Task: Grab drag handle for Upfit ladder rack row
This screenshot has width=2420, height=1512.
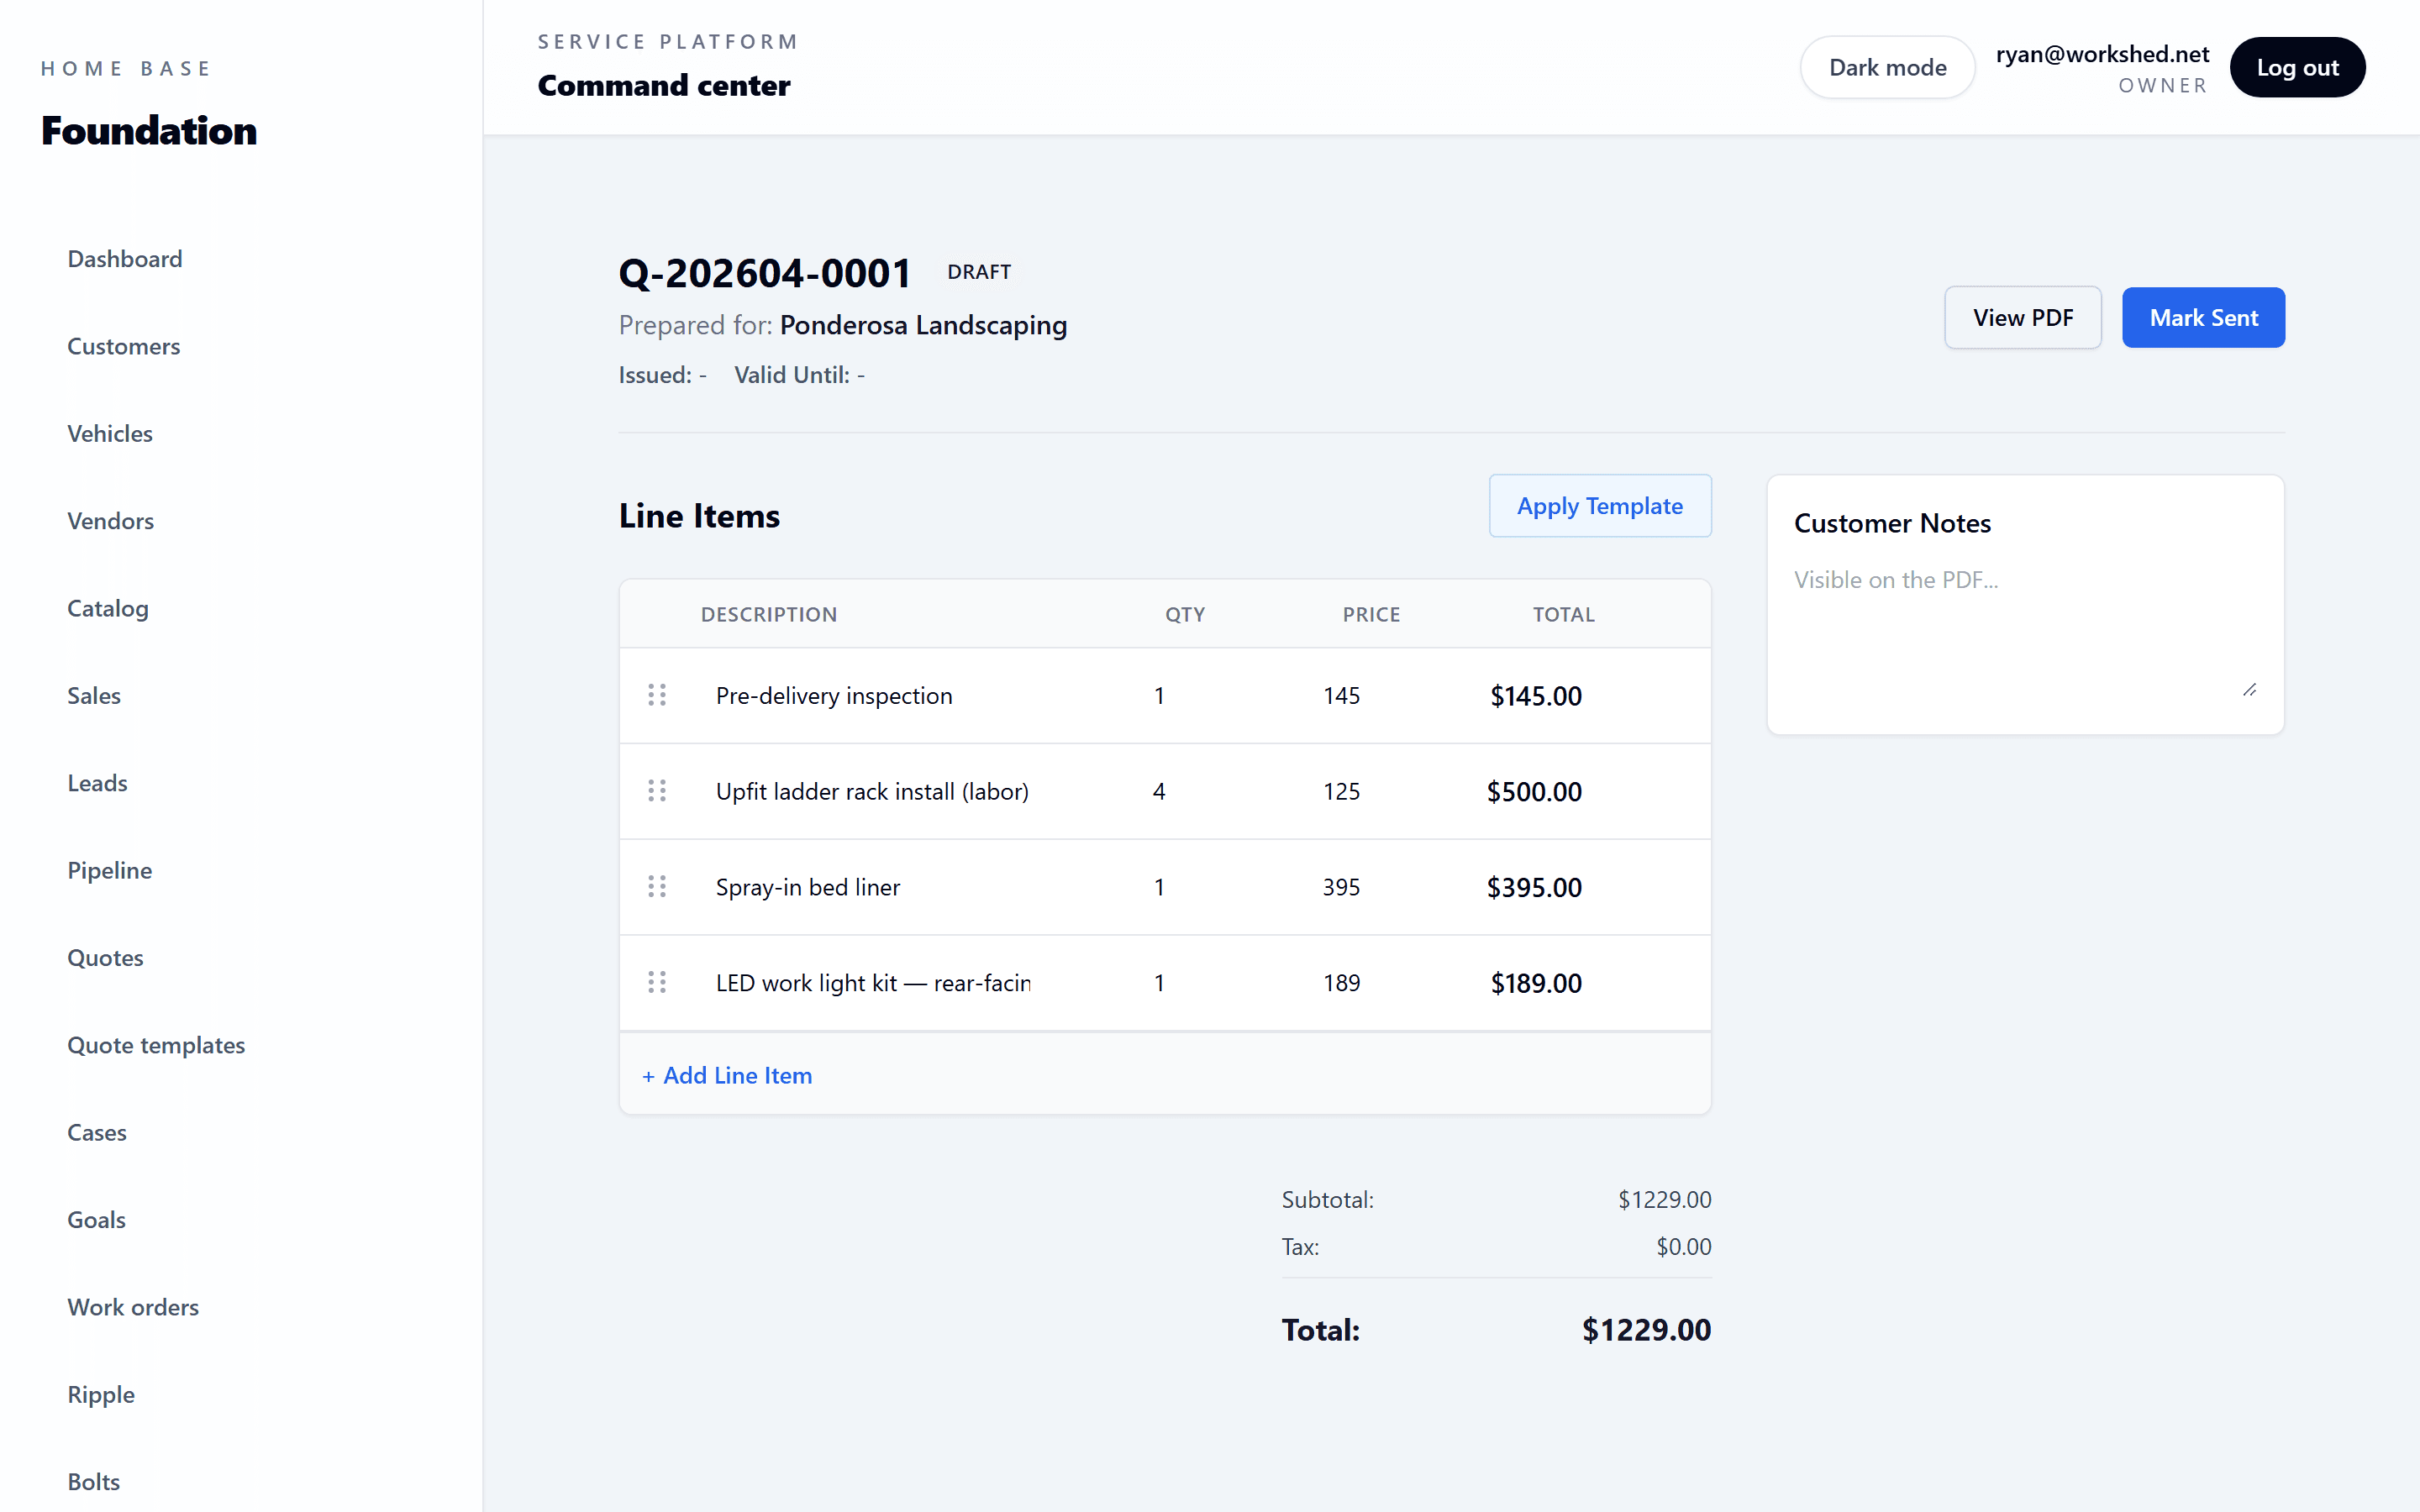Action: click(657, 791)
